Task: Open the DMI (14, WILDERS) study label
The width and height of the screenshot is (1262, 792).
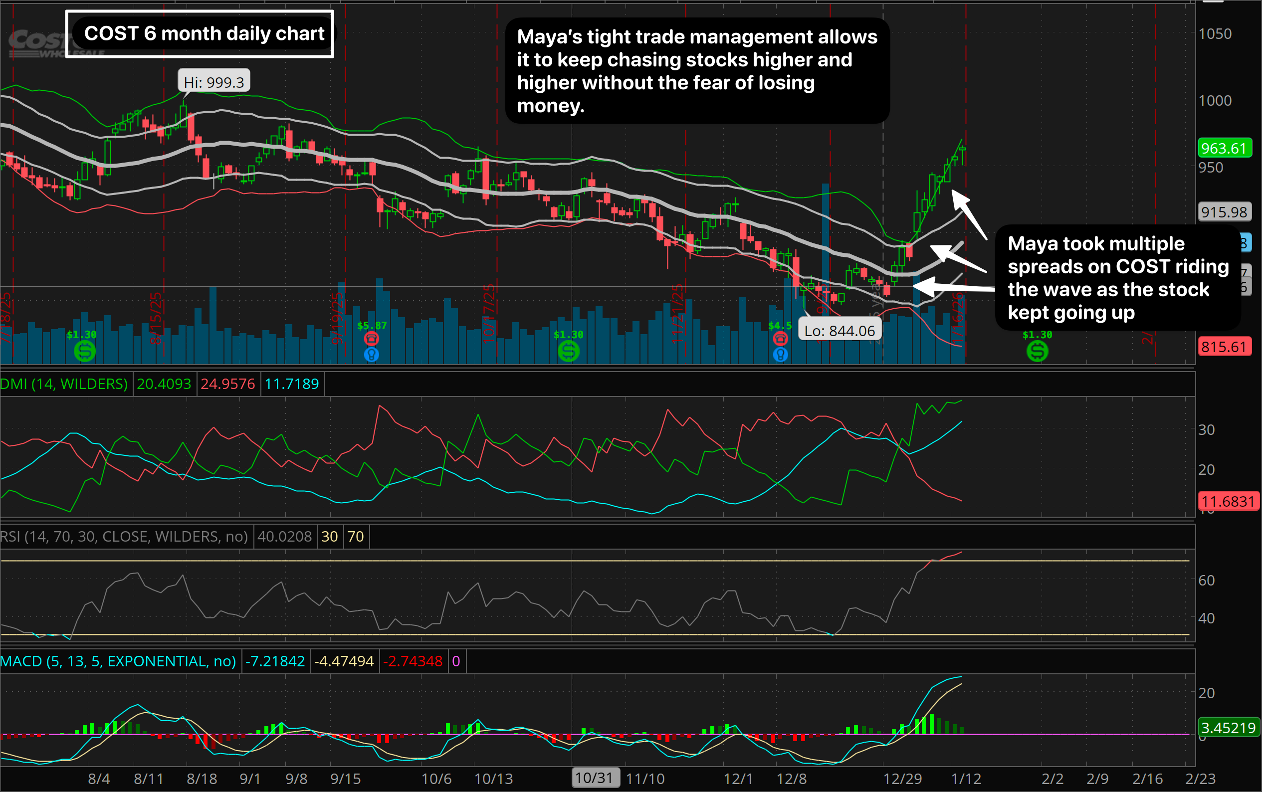Action: pyautogui.click(x=64, y=384)
